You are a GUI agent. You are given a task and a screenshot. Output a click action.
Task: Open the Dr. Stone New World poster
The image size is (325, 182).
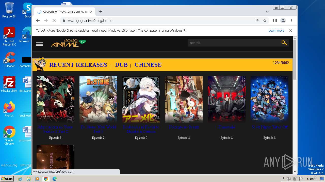click(98, 100)
